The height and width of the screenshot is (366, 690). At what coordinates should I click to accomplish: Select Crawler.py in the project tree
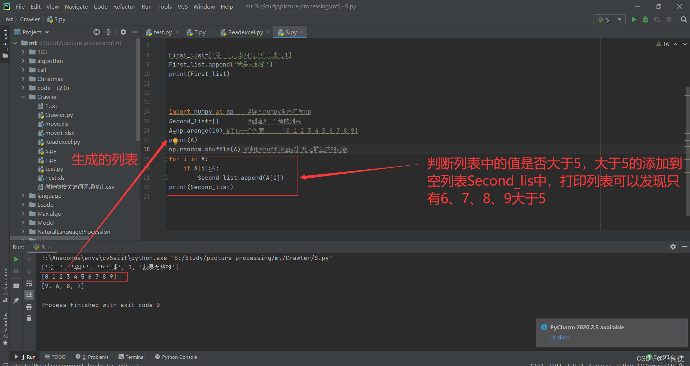59,115
